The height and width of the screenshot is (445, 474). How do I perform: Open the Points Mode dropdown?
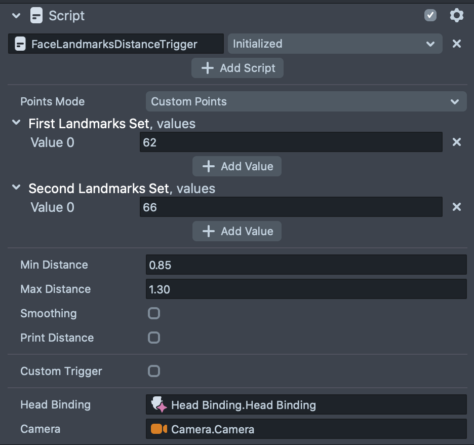(x=306, y=101)
